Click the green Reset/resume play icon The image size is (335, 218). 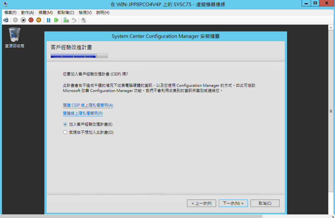click(56, 20)
